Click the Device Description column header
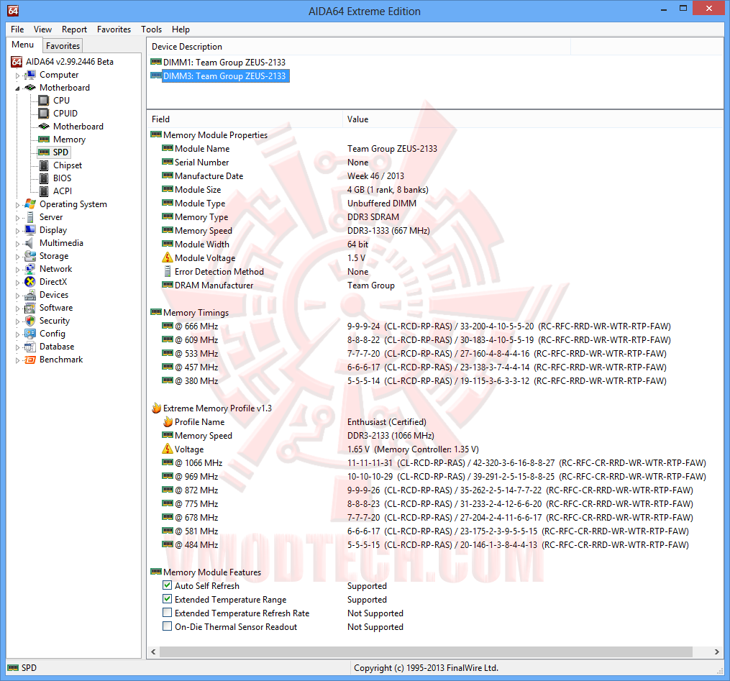Screen dimensions: 730x681 (358, 47)
